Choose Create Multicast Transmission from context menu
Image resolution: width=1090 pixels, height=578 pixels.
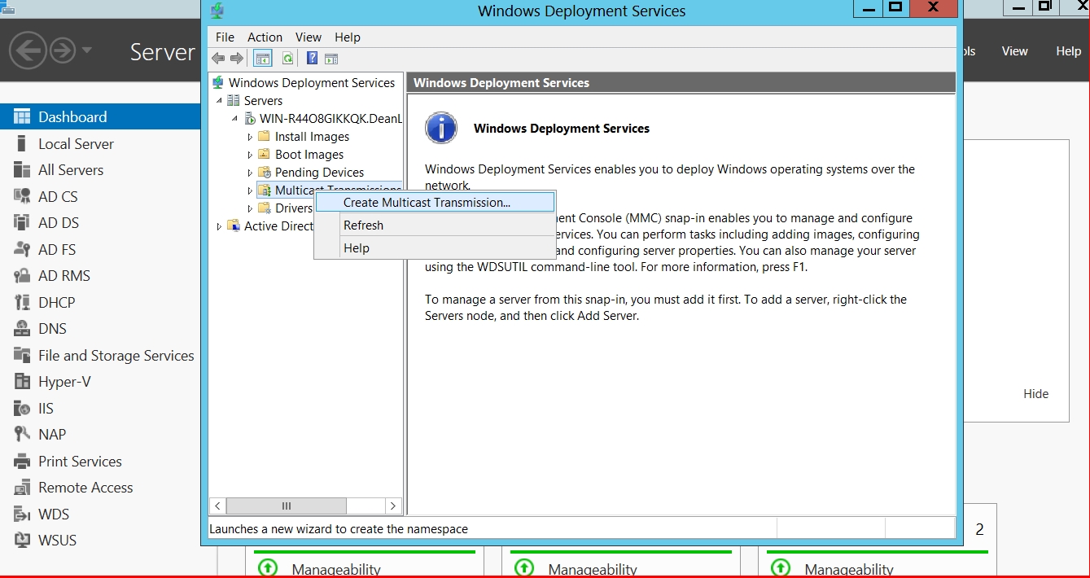(427, 203)
